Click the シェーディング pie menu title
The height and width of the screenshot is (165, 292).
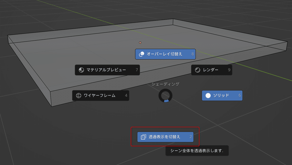pyautogui.click(x=165, y=84)
